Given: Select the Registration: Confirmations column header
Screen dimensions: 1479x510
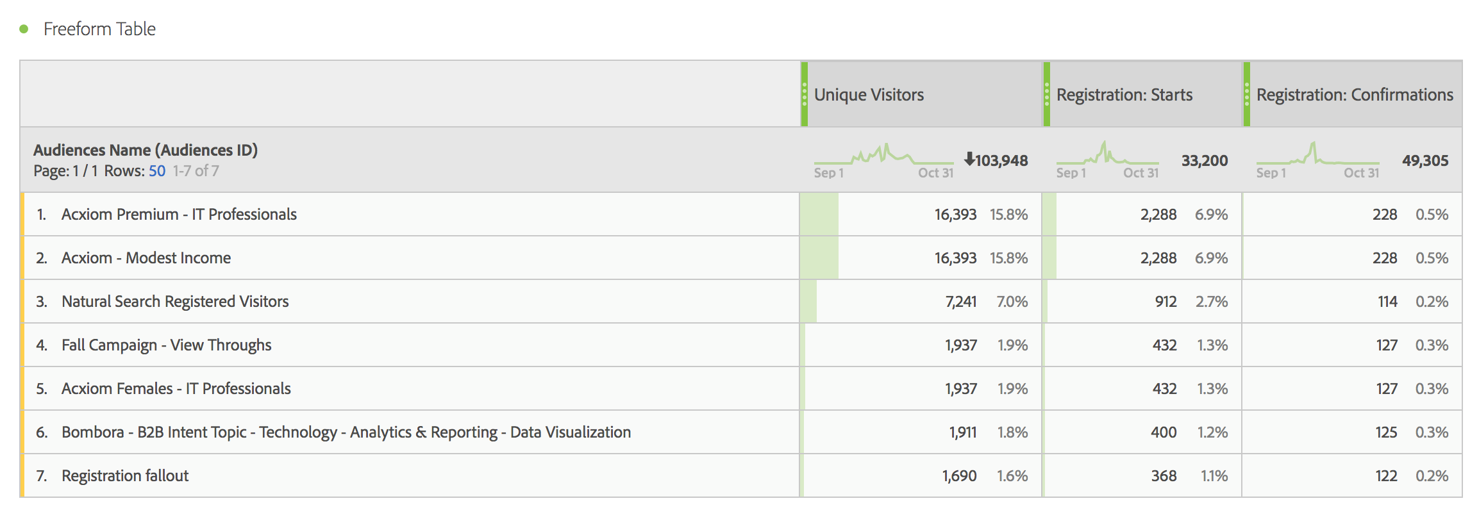Looking at the screenshot, I should (x=1355, y=95).
